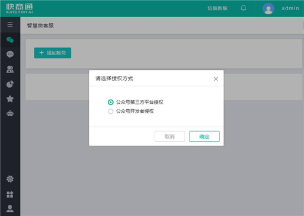Click the 请选择授权方式 dialog title

pos(114,78)
